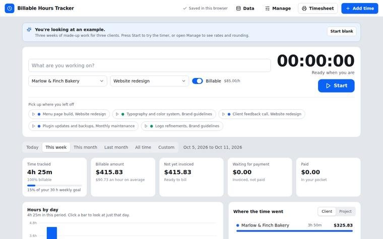Open the Timesheet view

318,8
